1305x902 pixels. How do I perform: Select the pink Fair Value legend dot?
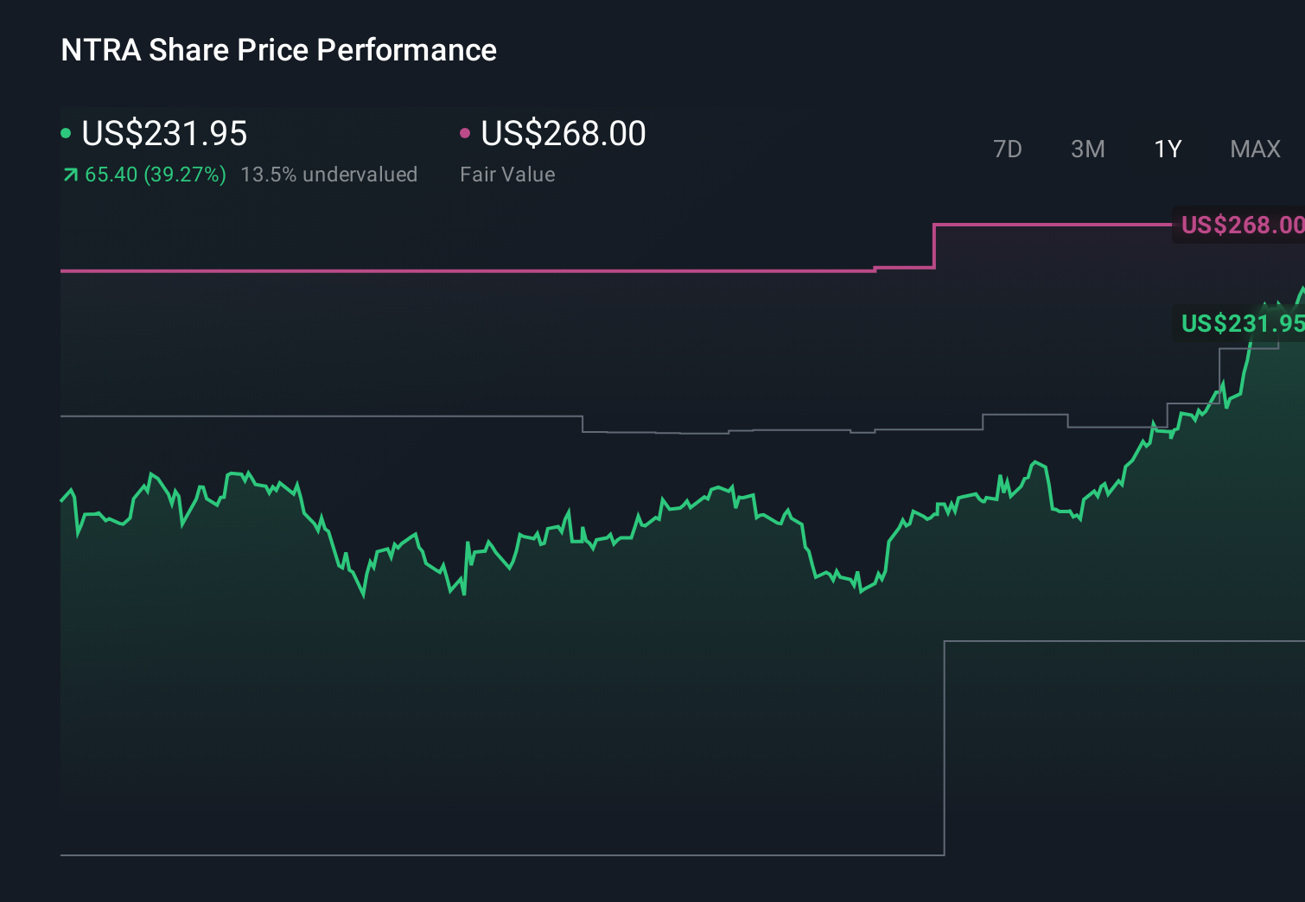(x=466, y=132)
